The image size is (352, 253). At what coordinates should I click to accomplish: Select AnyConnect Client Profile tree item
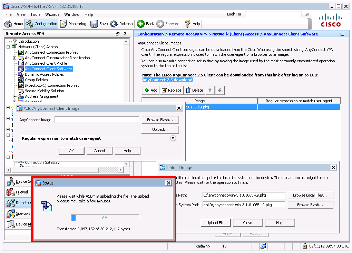click(x=46, y=63)
